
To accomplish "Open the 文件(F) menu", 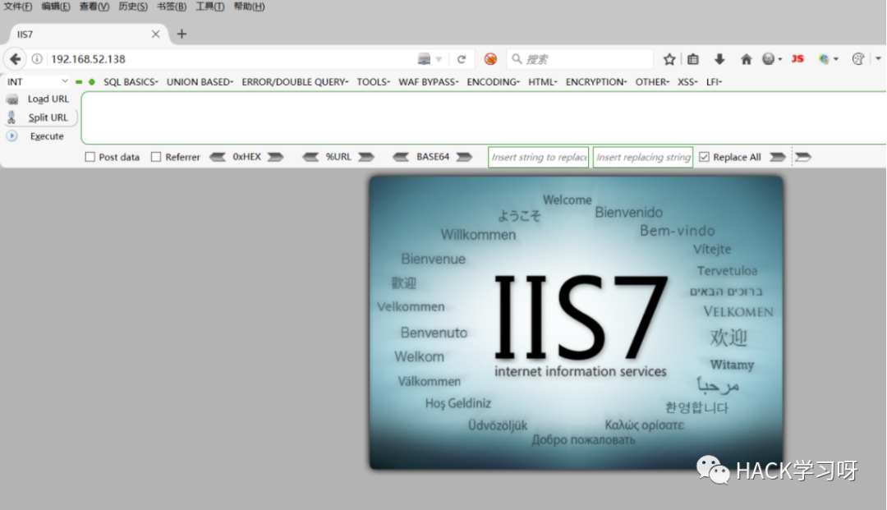I will click(x=18, y=7).
